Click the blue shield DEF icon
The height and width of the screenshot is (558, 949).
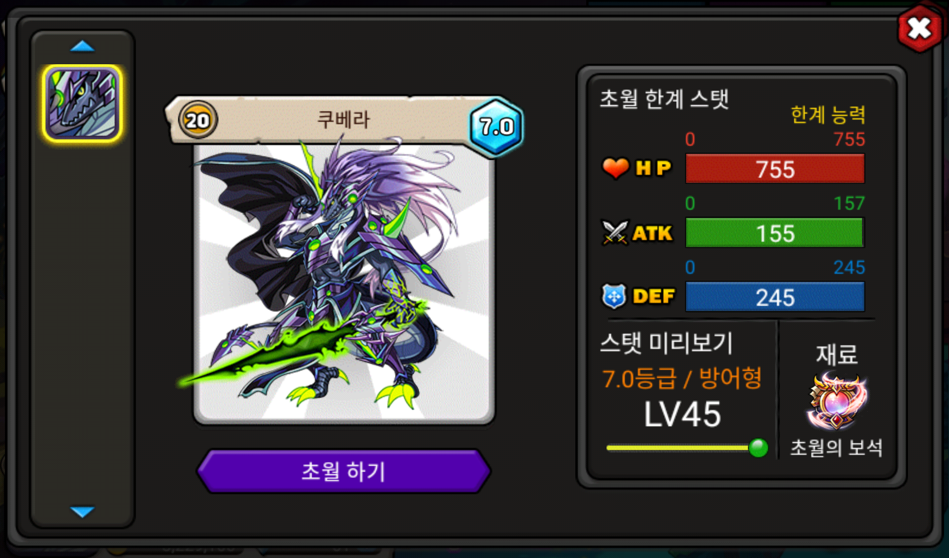coord(614,296)
